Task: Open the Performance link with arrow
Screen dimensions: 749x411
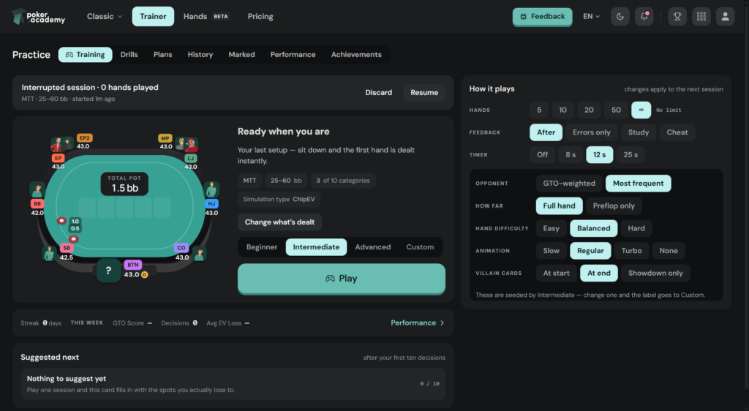Action: coord(418,323)
